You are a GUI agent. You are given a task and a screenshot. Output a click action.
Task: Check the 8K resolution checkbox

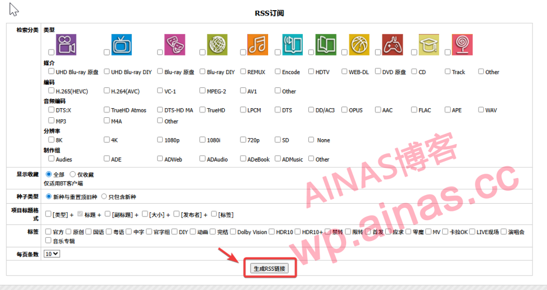pyautogui.click(x=51, y=140)
